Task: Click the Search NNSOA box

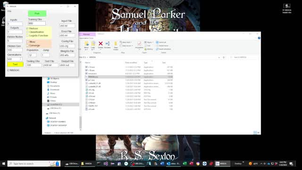Action: pos(244,58)
